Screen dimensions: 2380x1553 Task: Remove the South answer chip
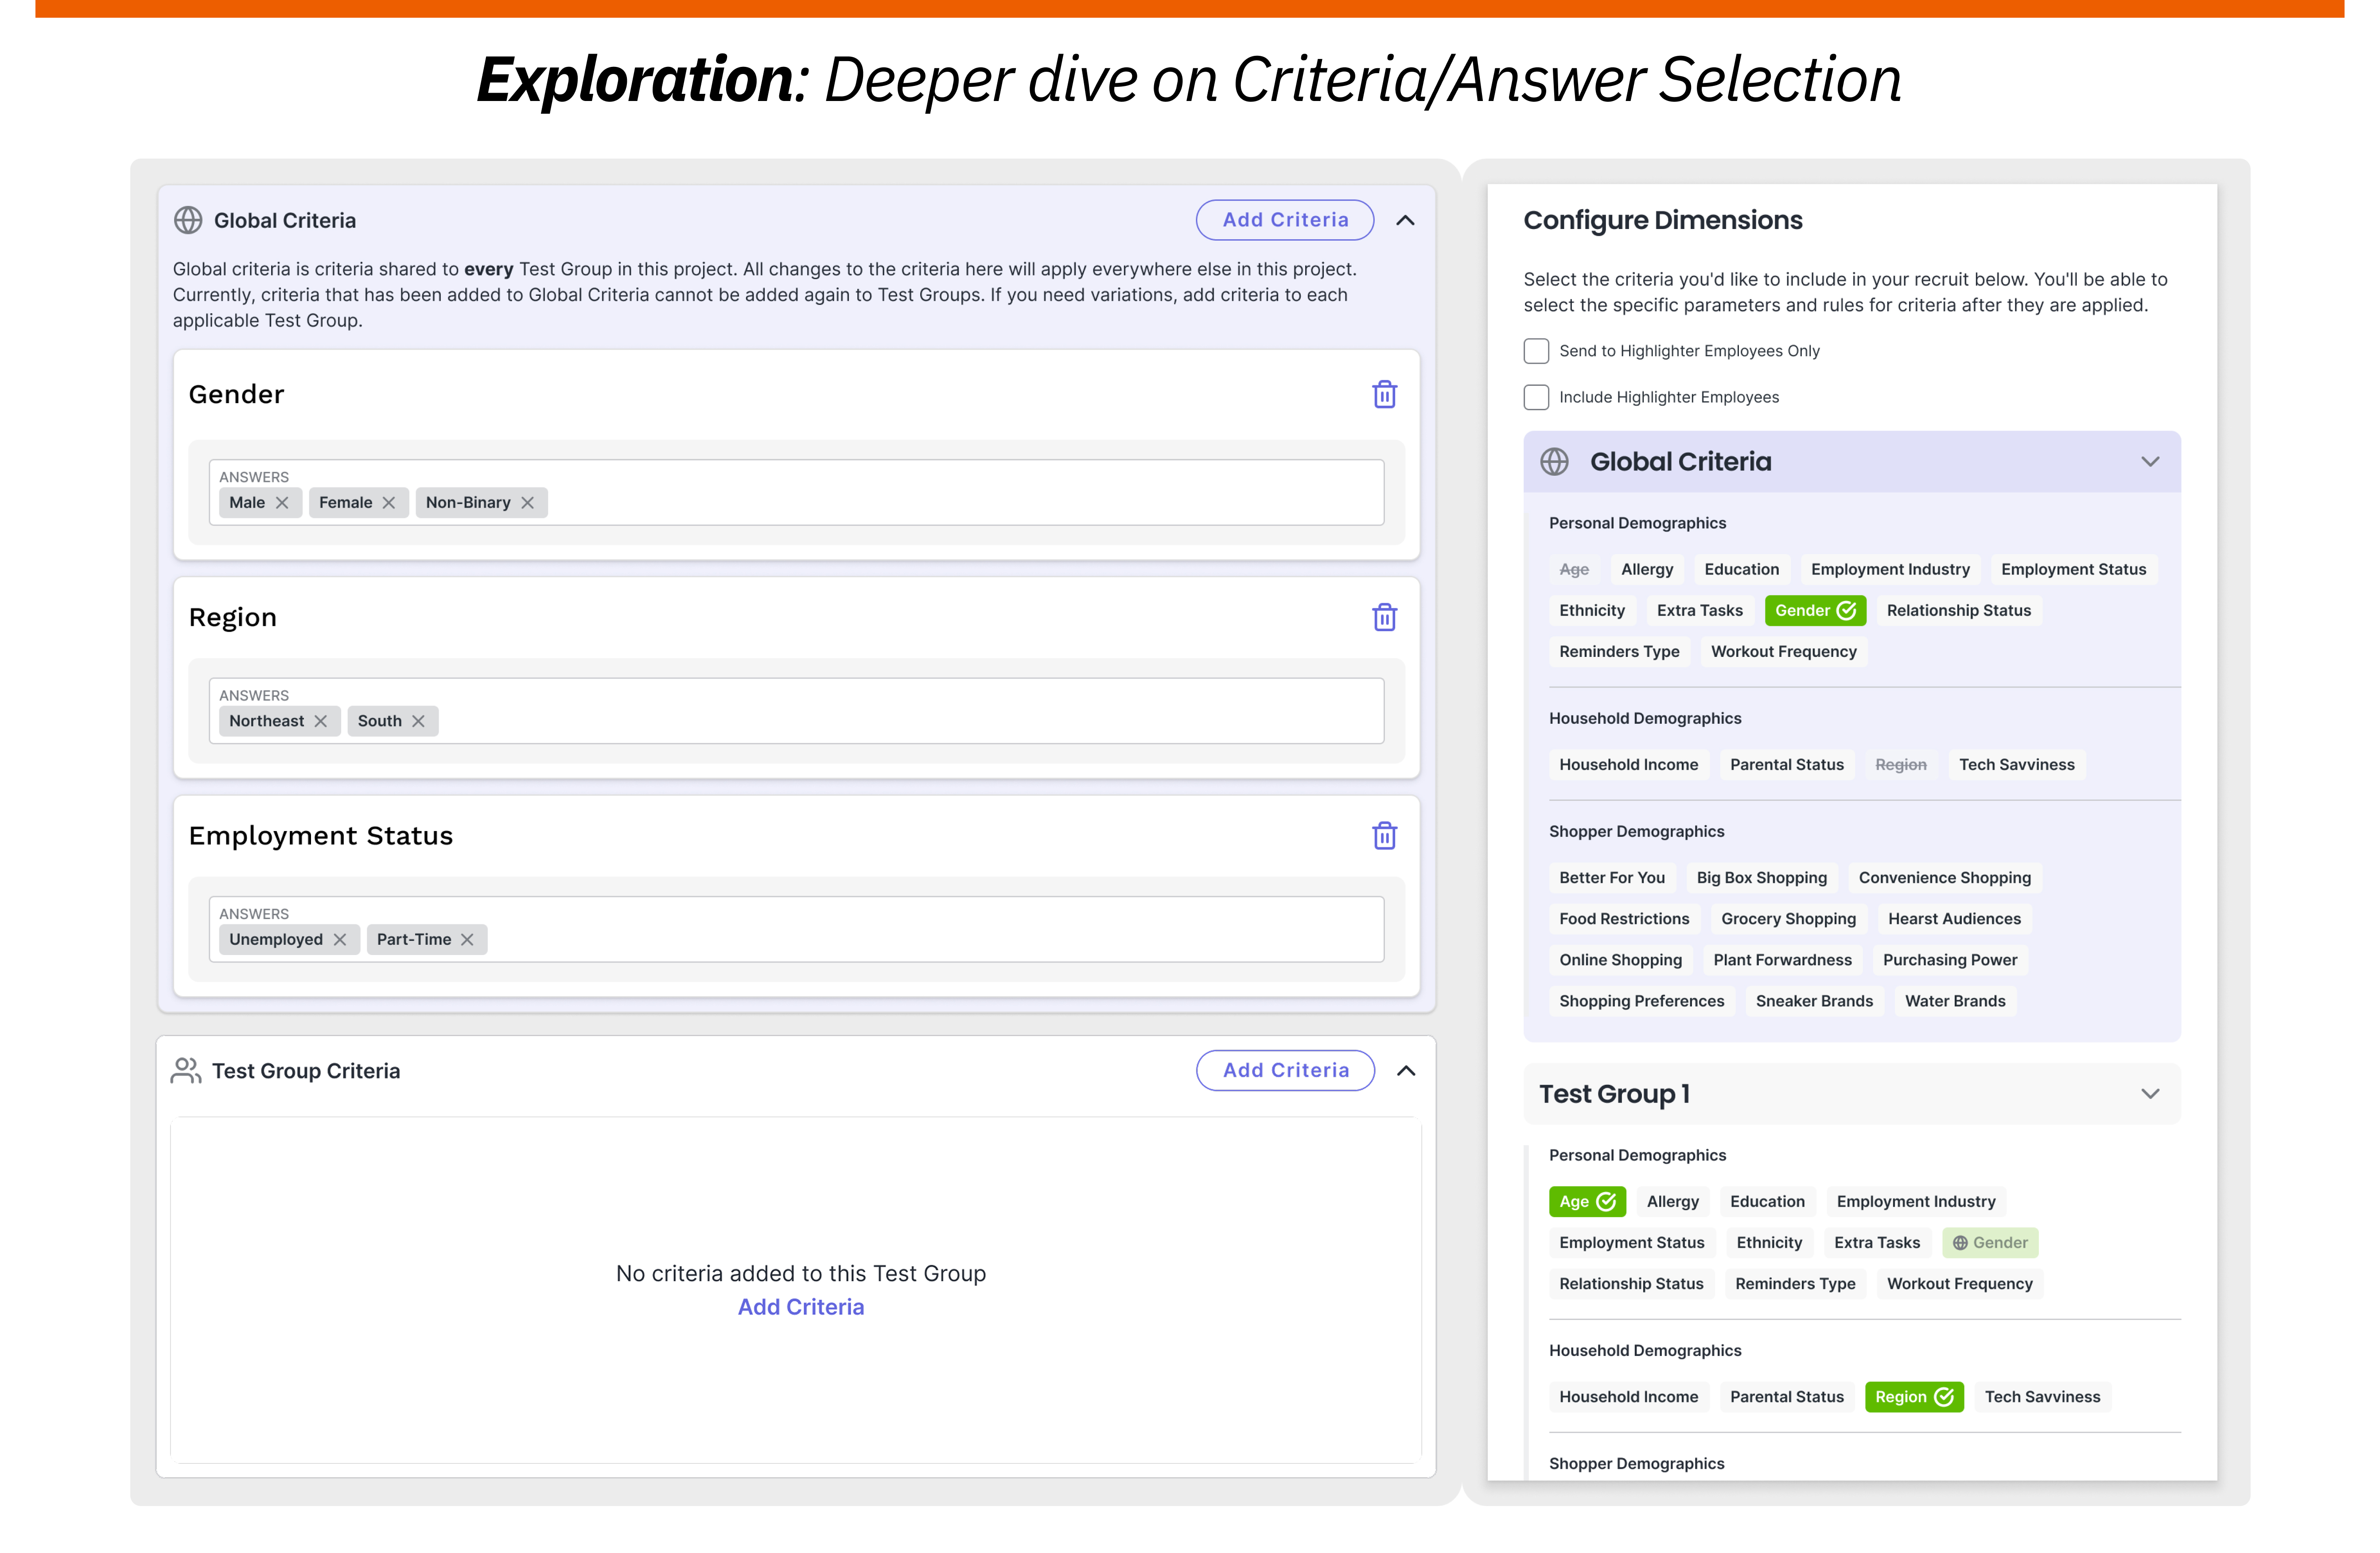coord(418,721)
